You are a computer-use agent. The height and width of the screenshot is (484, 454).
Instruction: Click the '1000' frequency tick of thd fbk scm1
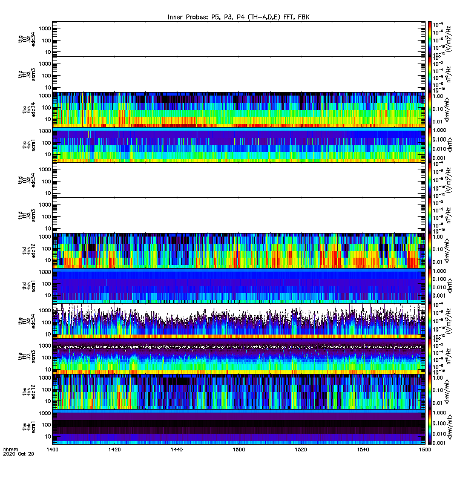click(45, 272)
